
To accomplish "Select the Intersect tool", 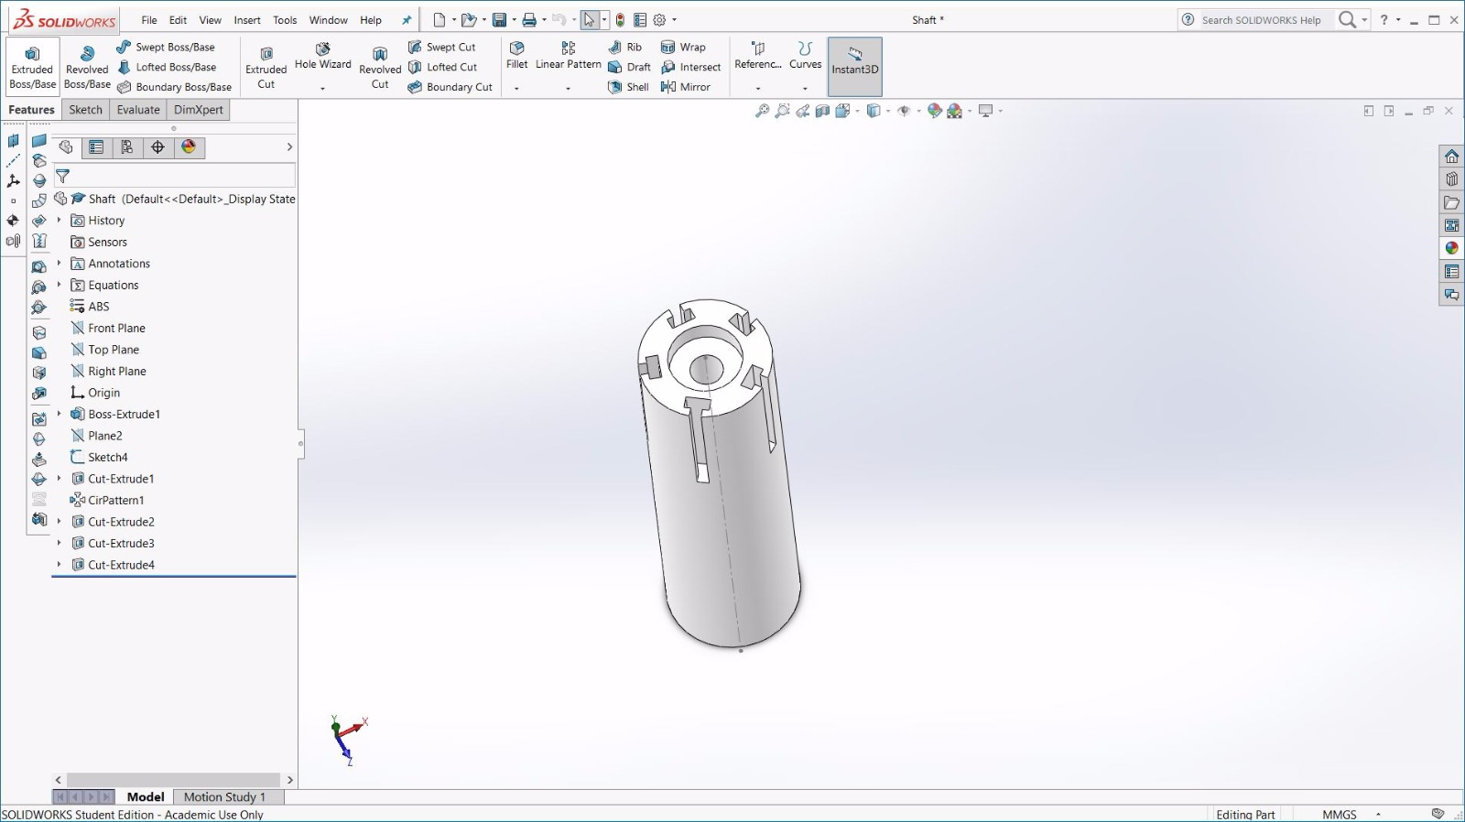I will [690, 67].
